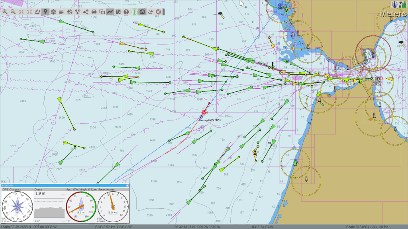Trigger Man Overboard with the lifebuoy icon
The image size is (408, 229).
click(x=158, y=12)
